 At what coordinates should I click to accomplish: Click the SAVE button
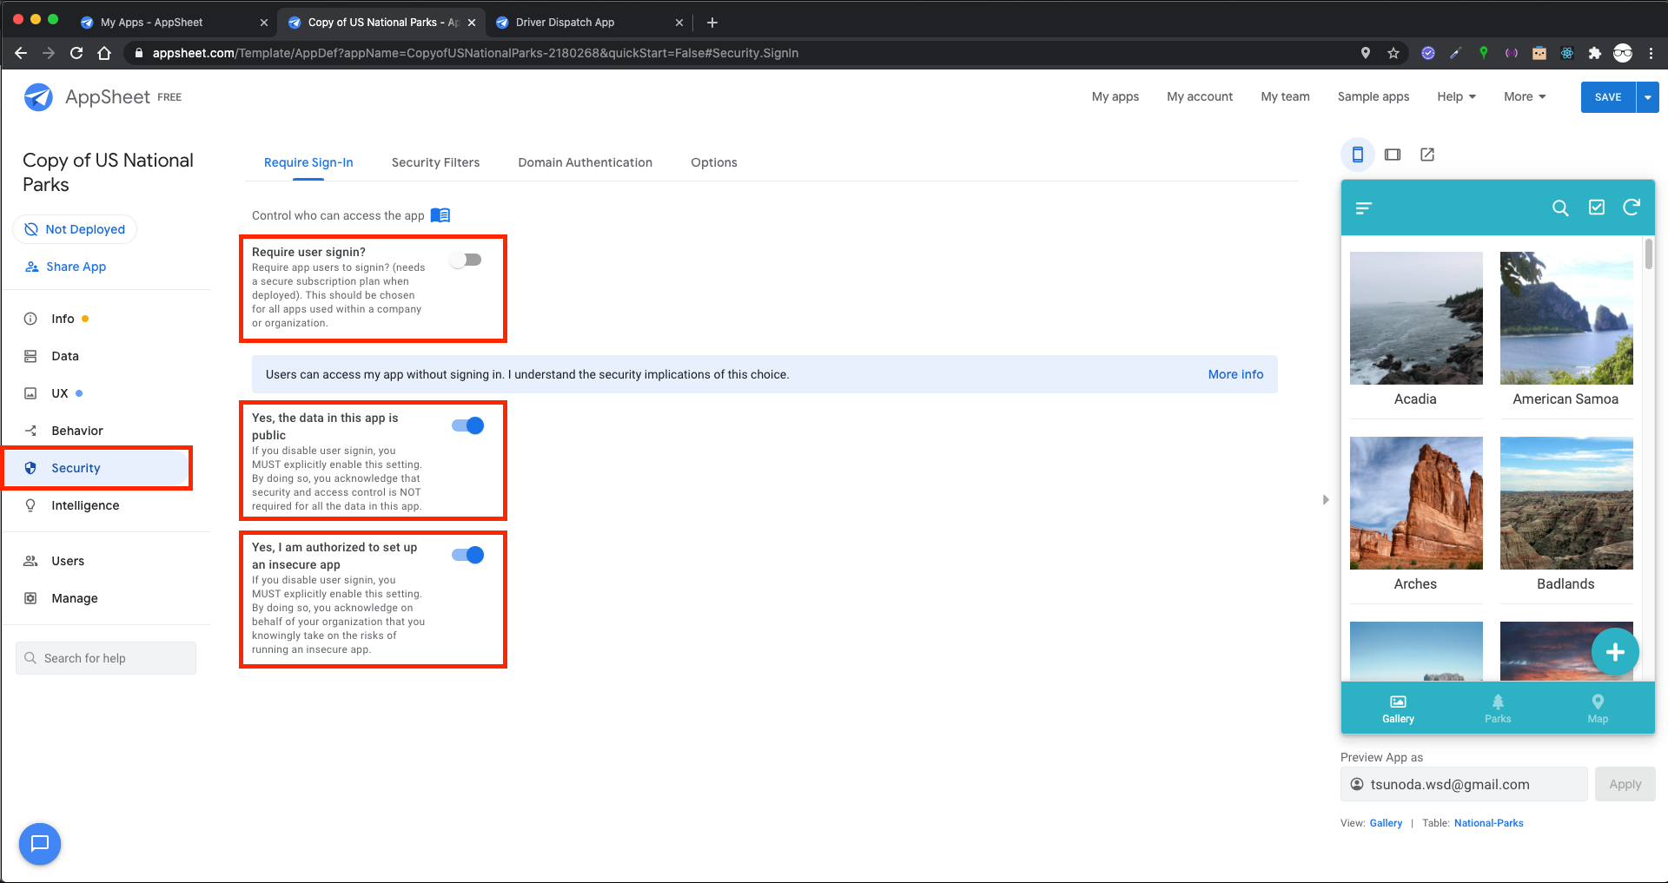(x=1608, y=97)
